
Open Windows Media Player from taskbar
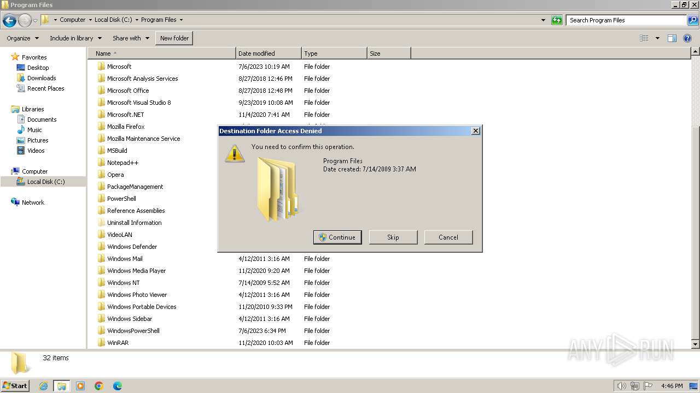tap(80, 386)
